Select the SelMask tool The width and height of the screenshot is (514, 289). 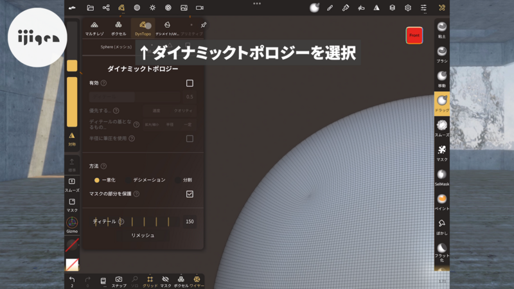442,178
